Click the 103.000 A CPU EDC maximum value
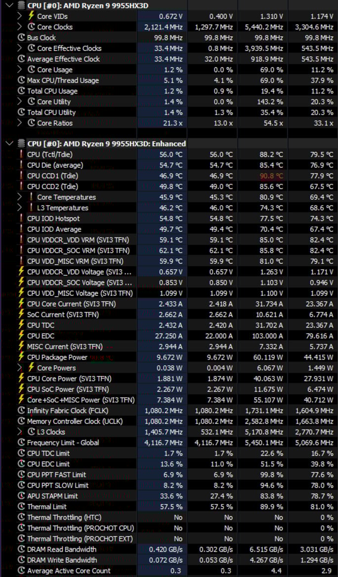The image size is (338, 577). point(267,335)
